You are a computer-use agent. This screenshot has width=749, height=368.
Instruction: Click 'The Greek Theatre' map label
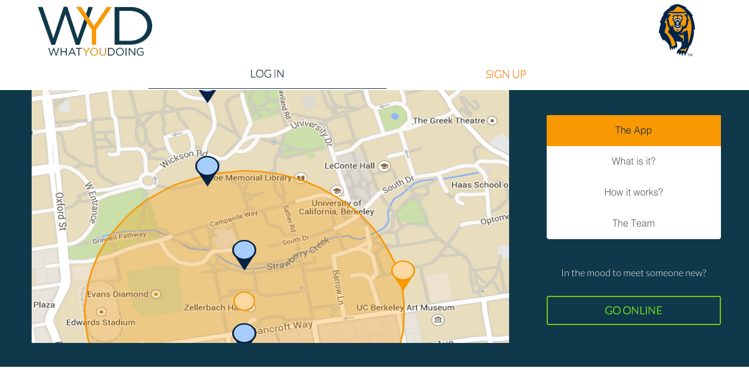click(449, 120)
